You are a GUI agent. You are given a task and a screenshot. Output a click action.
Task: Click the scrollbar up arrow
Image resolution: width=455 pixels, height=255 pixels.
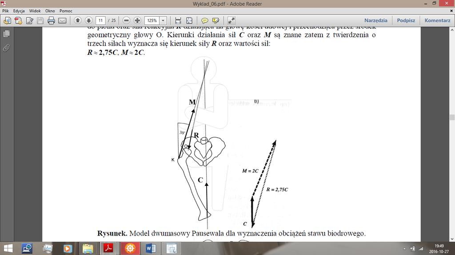[x=452, y=30]
